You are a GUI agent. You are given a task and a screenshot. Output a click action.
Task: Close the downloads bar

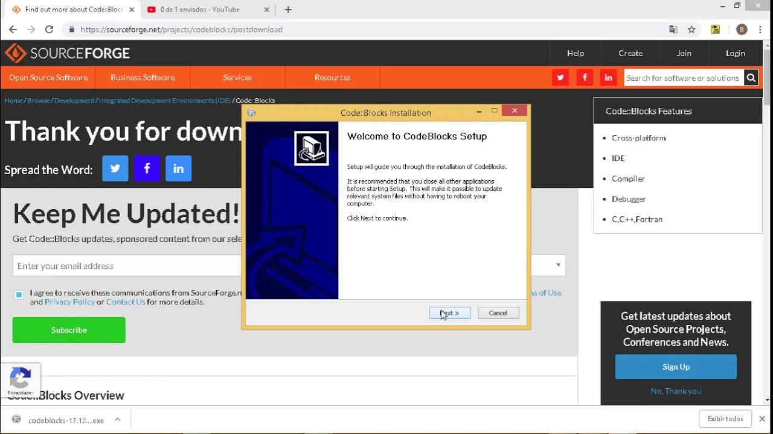762,419
